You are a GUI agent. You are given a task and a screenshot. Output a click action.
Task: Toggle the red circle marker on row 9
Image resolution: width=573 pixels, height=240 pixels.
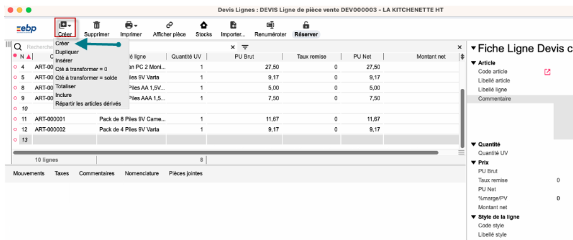(15, 98)
